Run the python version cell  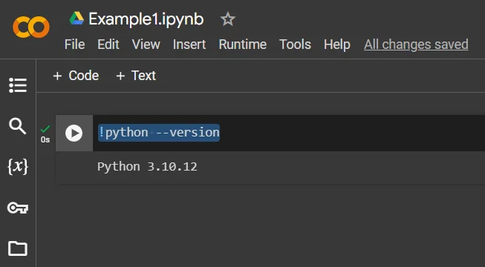point(74,133)
